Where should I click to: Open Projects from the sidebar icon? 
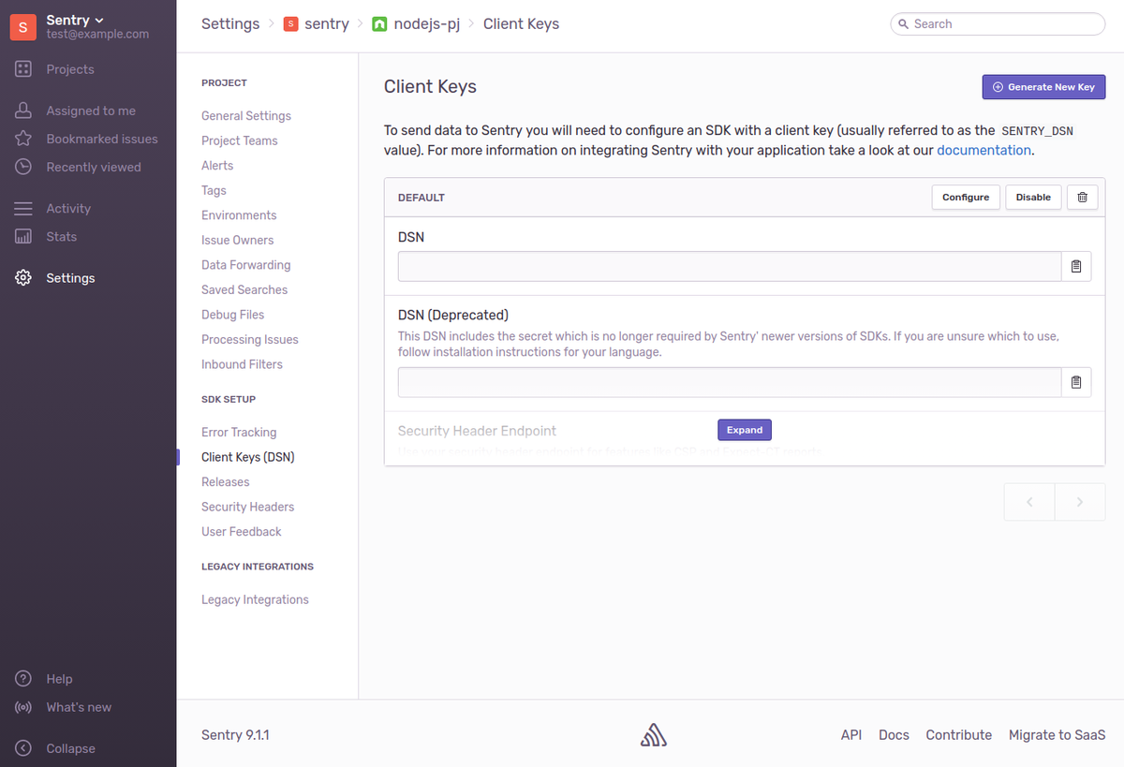click(23, 69)
